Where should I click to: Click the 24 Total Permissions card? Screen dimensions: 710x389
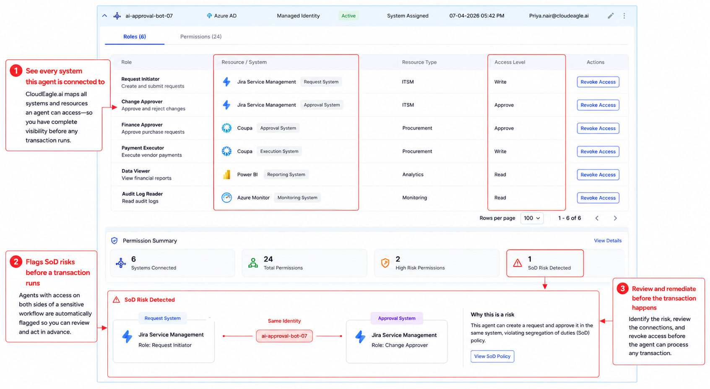(x=304, y=263)
